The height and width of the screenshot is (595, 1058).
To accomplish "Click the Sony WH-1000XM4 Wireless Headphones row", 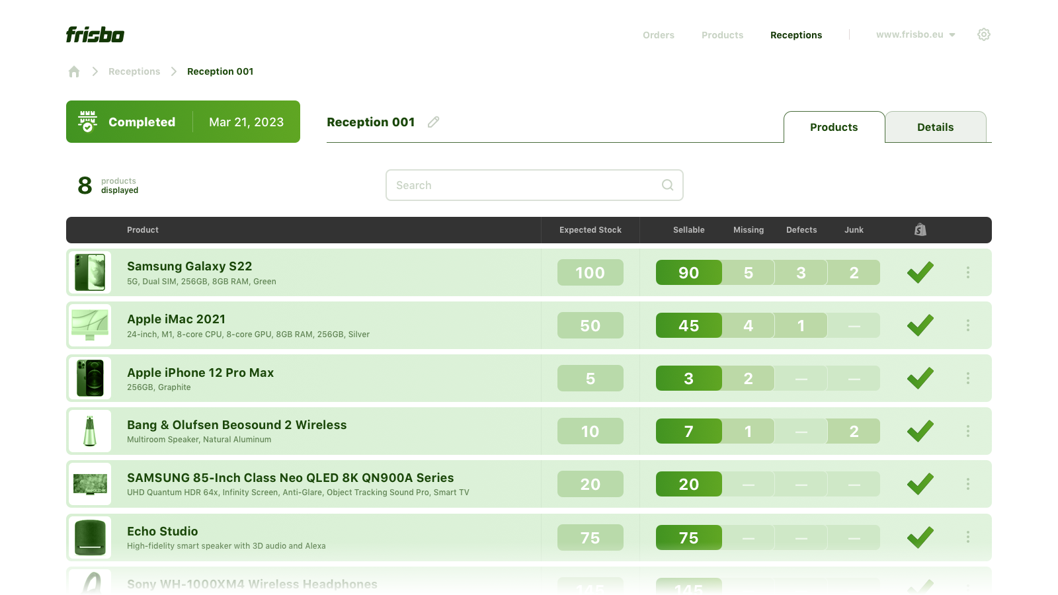I will pyautogui.click(x=529, y=581).
